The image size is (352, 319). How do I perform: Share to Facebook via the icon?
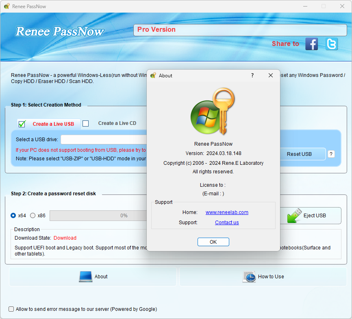[x=312, y=44]
